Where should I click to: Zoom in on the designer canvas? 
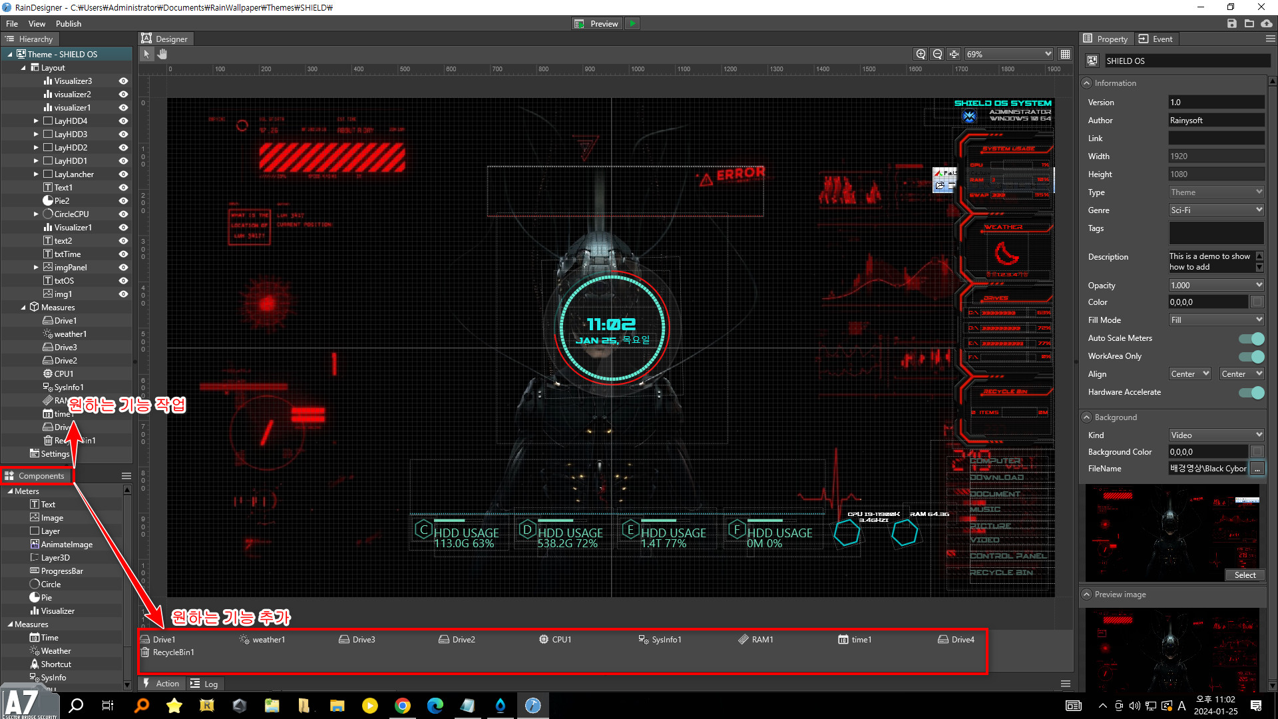pyautogui.click(x=921, y=54)
